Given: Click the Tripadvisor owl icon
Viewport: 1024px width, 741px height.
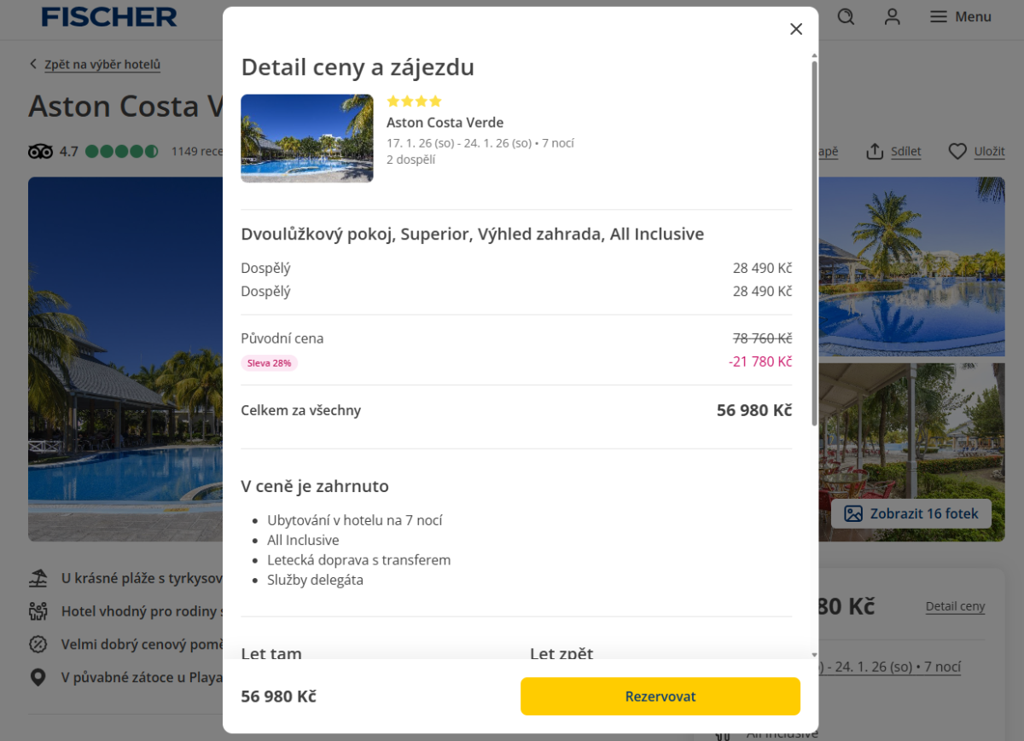Looking at the screenshot, I should click(x=40, y=152).
